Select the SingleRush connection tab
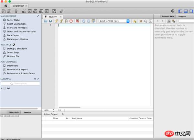This screenshot has height=140, width=194. click(18, 6)
